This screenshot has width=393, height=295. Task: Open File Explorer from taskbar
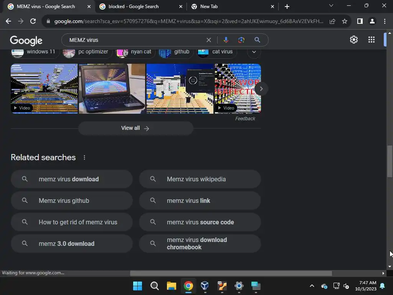(172, 286)
